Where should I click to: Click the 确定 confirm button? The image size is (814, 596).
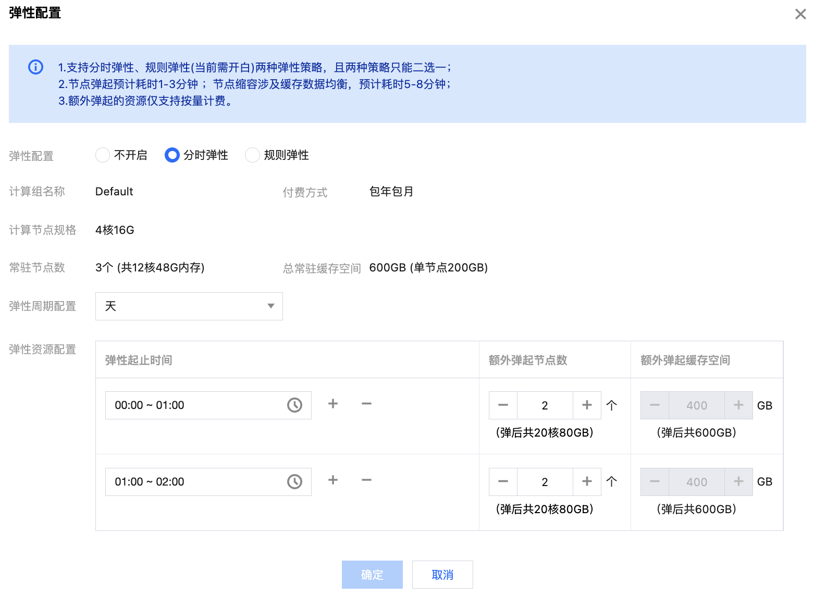coord(372,575)
